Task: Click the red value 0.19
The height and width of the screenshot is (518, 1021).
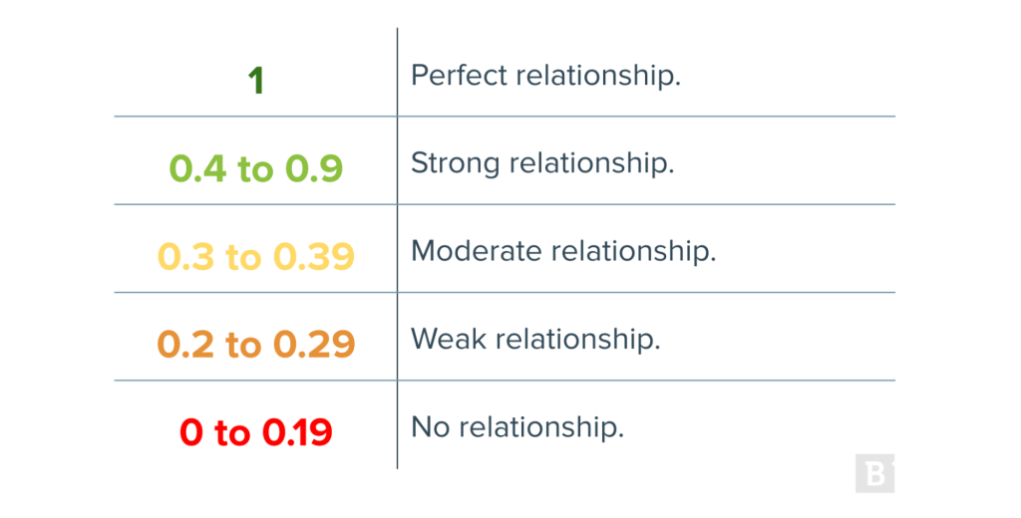Action: (297, 432)
